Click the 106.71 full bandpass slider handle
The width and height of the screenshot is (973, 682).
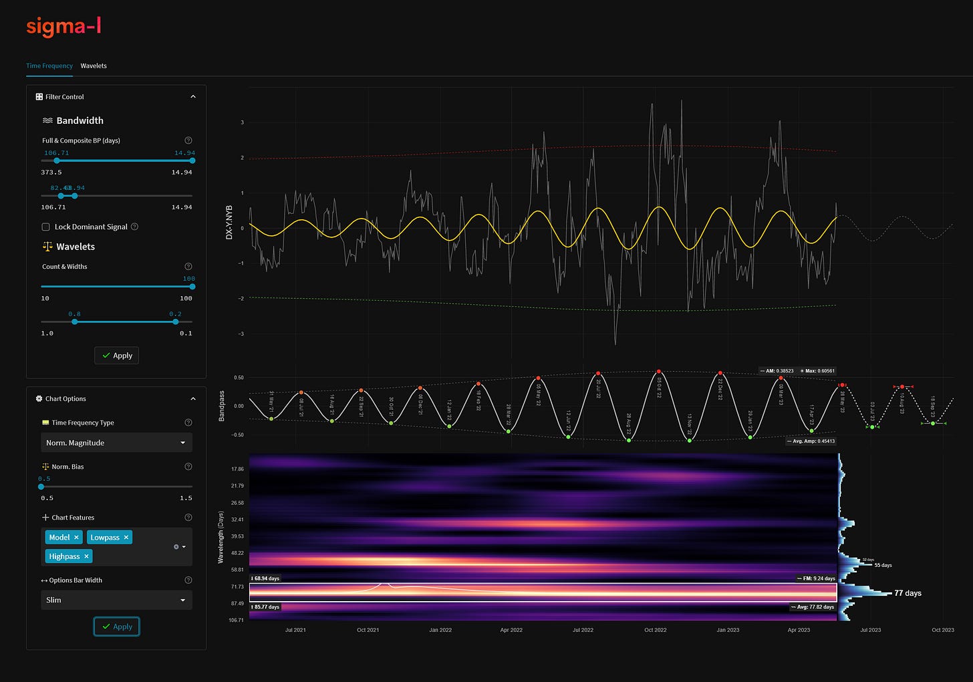pos(57,160)
